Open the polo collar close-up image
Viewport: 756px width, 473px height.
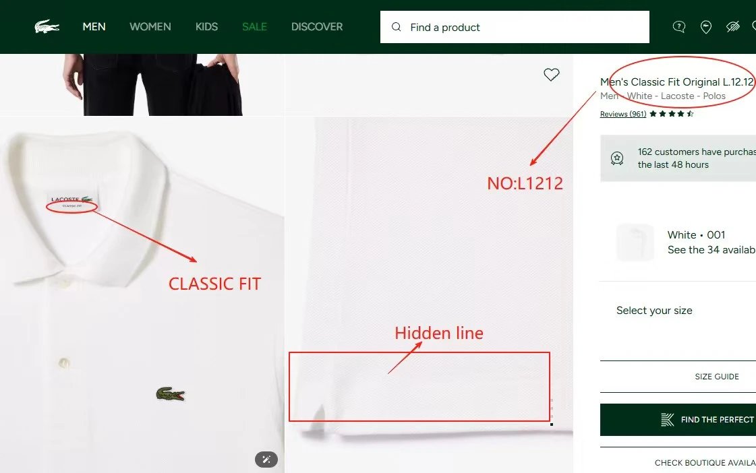point(142,294)
